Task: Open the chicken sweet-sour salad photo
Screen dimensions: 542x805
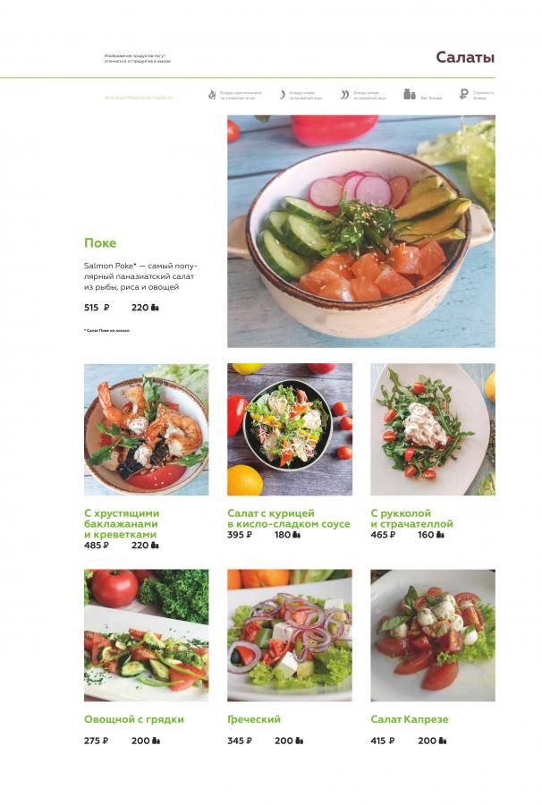Action: coord(290,429)
